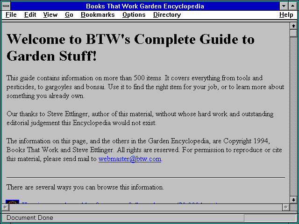Click the minimize arrow in title bar

284,6
